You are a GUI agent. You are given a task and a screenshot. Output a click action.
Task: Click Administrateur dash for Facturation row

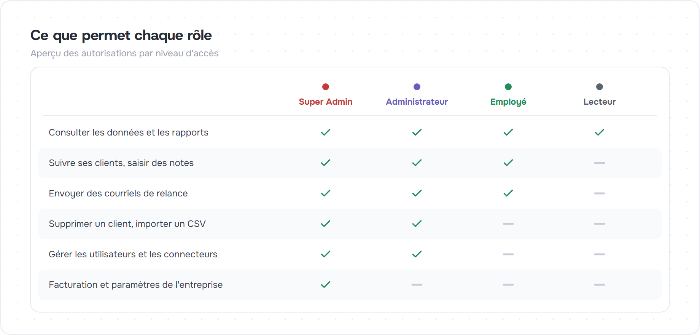coord(417,285)
